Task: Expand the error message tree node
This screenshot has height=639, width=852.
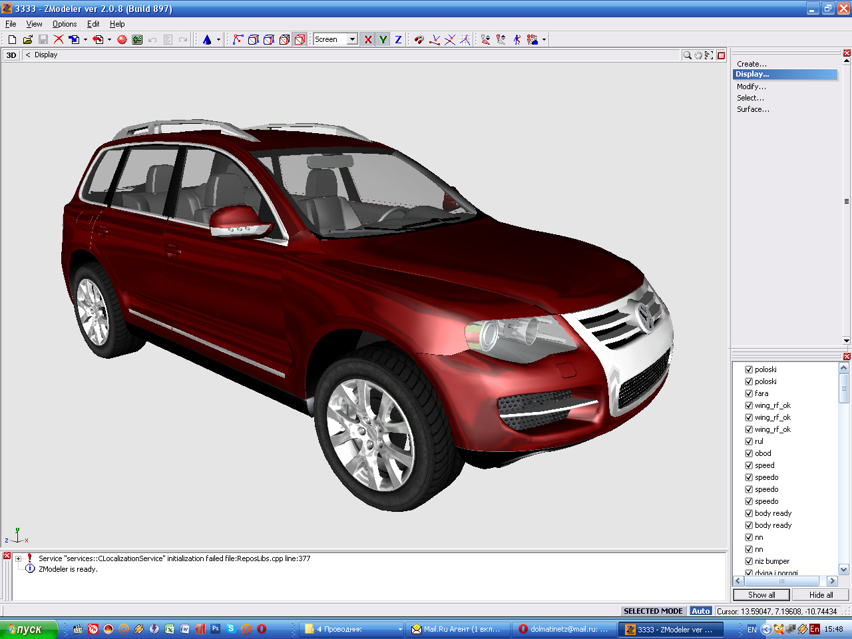Action: click(x=19, y=559)
